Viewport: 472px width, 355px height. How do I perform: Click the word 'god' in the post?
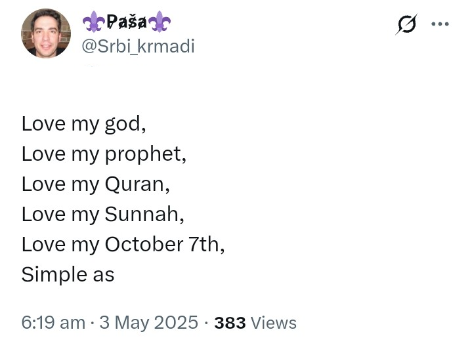[x=123, y=125]
